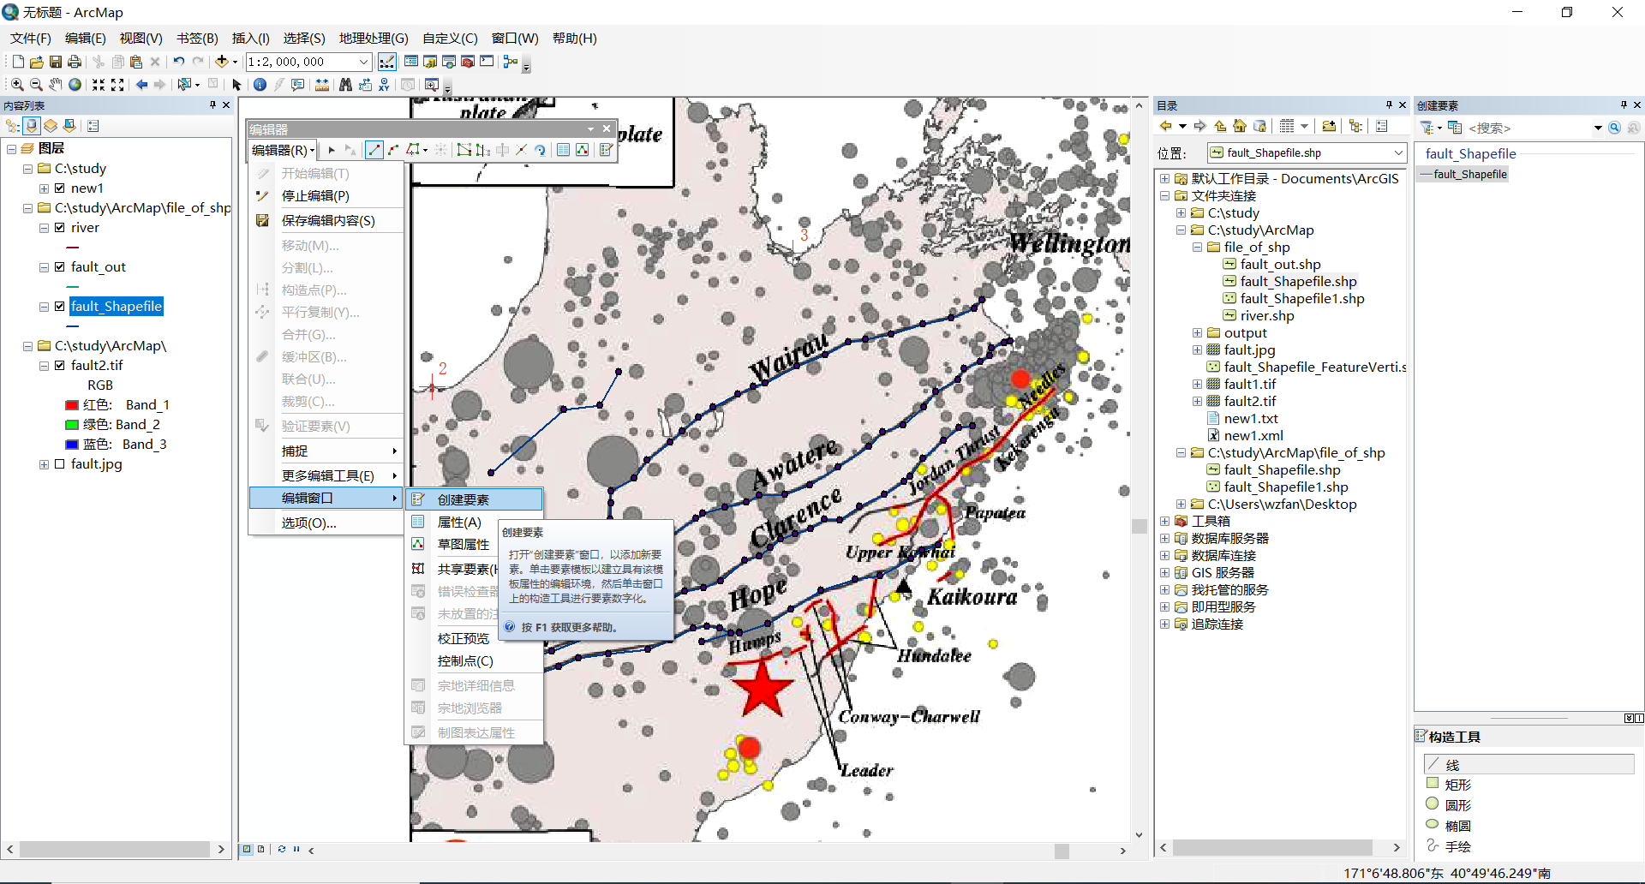The width and height of the screenshot is (1645, 884).
Task: Click the Connect To Folder icon in catalog
Action: (x=1329, y=126)
